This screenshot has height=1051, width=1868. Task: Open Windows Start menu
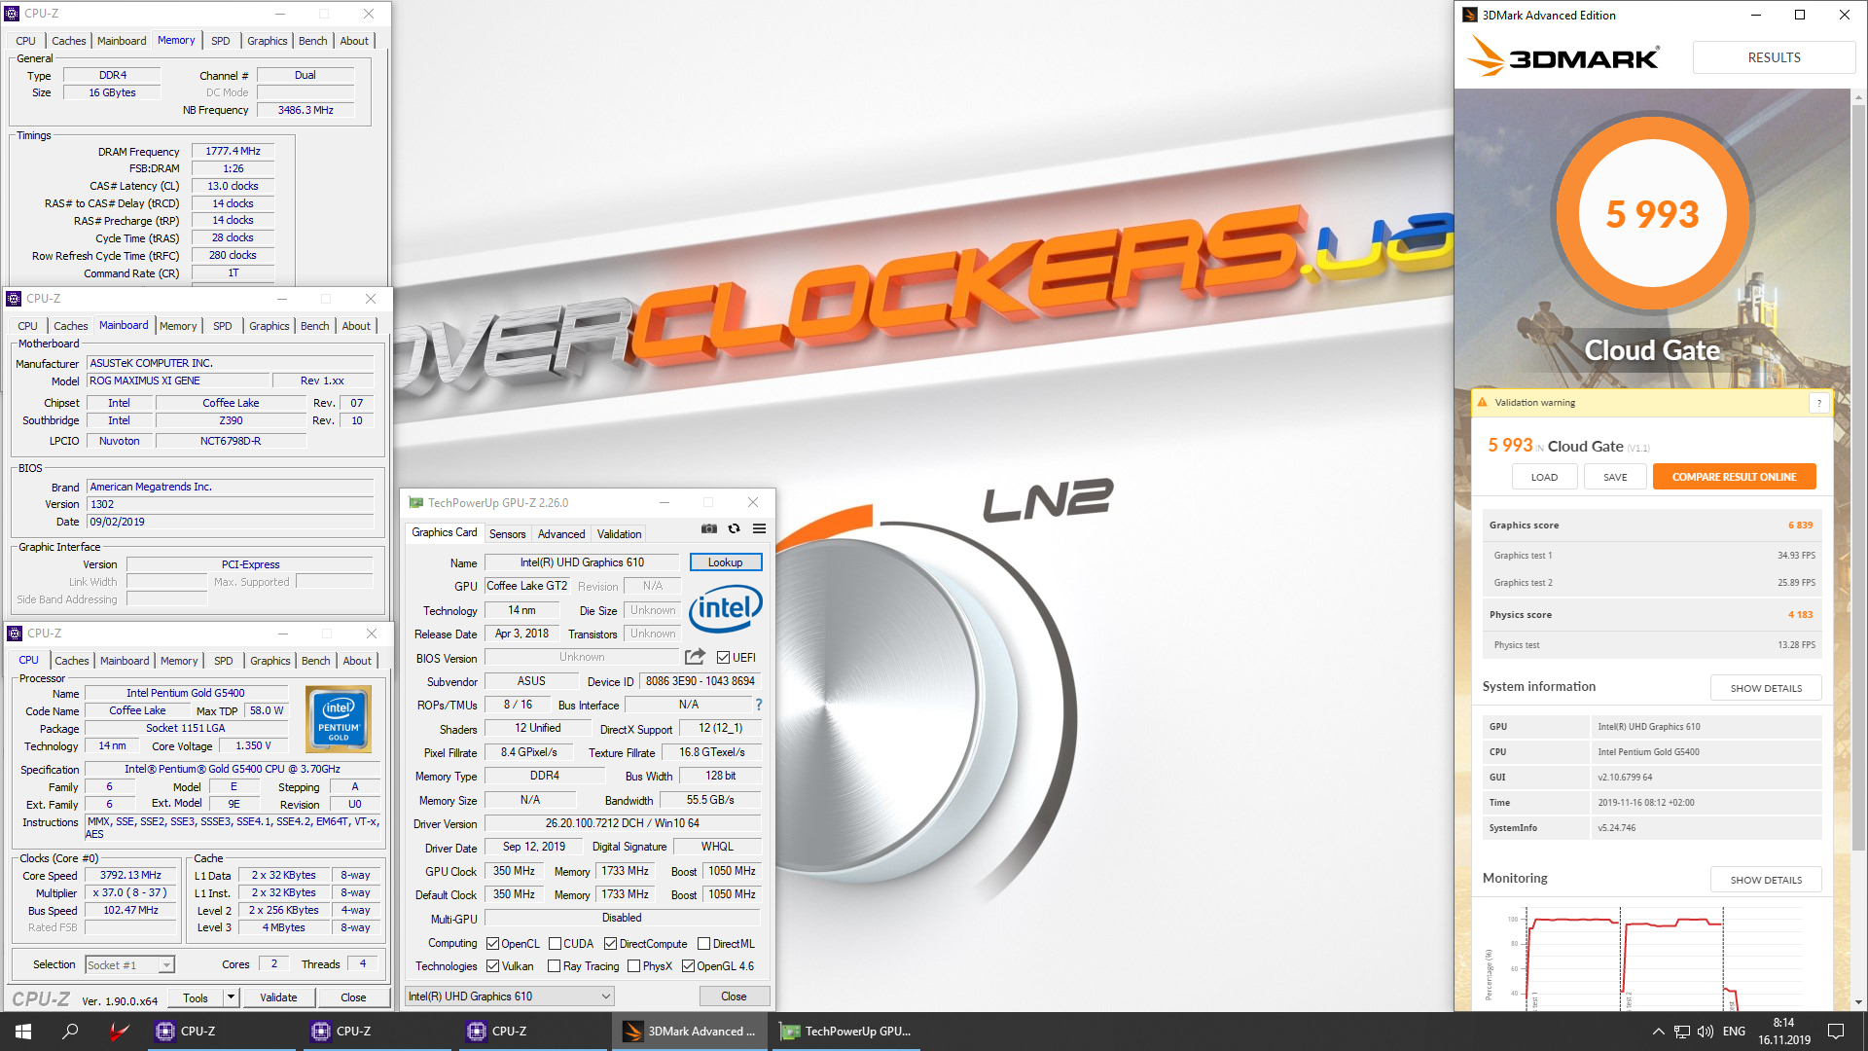click(x=23, y=1032)
